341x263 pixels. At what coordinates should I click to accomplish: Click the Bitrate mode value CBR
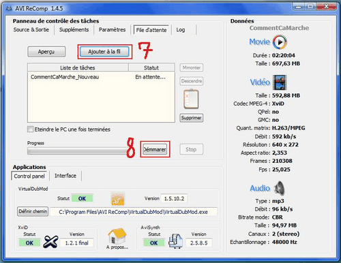coord(278,217)
